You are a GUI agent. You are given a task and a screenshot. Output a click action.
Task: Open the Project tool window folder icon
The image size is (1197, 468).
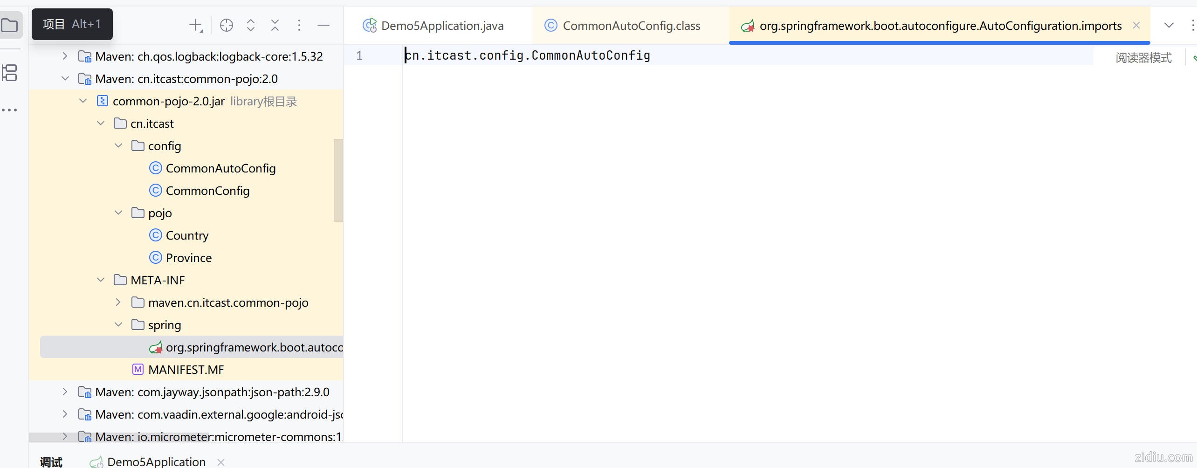click(x=10, y=25)
